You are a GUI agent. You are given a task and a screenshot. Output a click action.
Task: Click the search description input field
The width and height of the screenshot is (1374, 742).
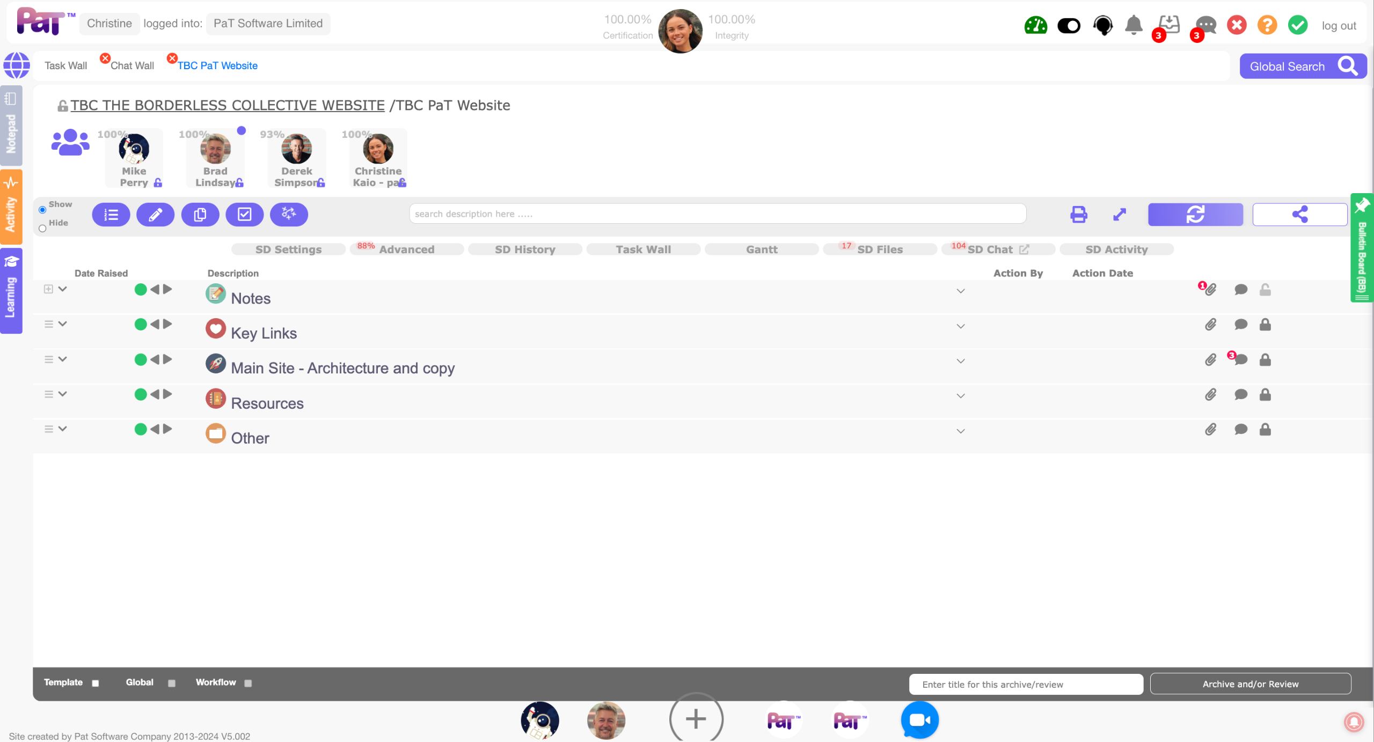pyautogui.click(x=717, y=214)
